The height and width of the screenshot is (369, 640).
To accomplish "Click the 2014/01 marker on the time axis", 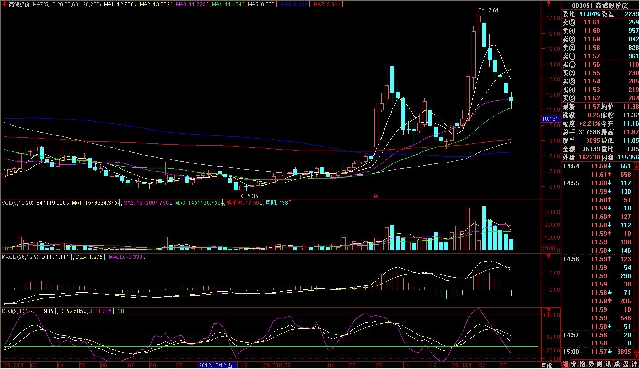I will pyautogui.click(x=462, y=365).
